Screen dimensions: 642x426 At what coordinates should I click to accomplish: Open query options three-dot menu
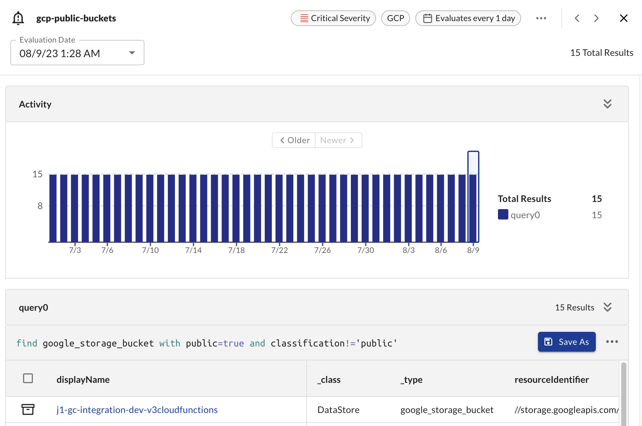612,342
